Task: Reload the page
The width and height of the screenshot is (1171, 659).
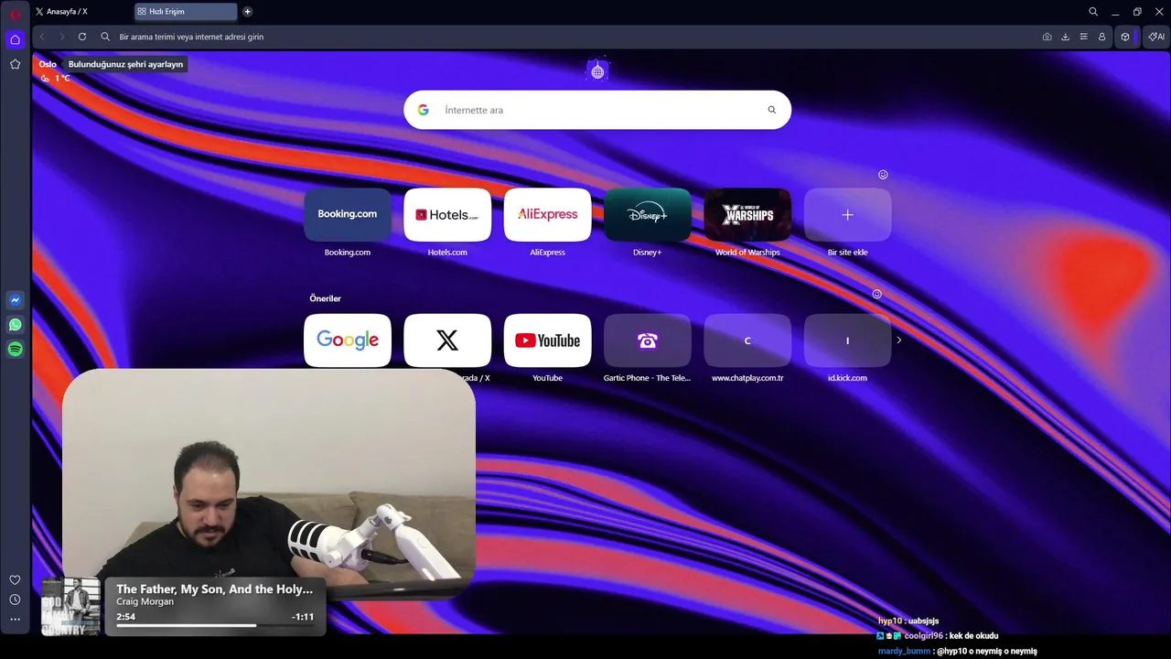Action: pyautogui.click(x=82, y=37)
